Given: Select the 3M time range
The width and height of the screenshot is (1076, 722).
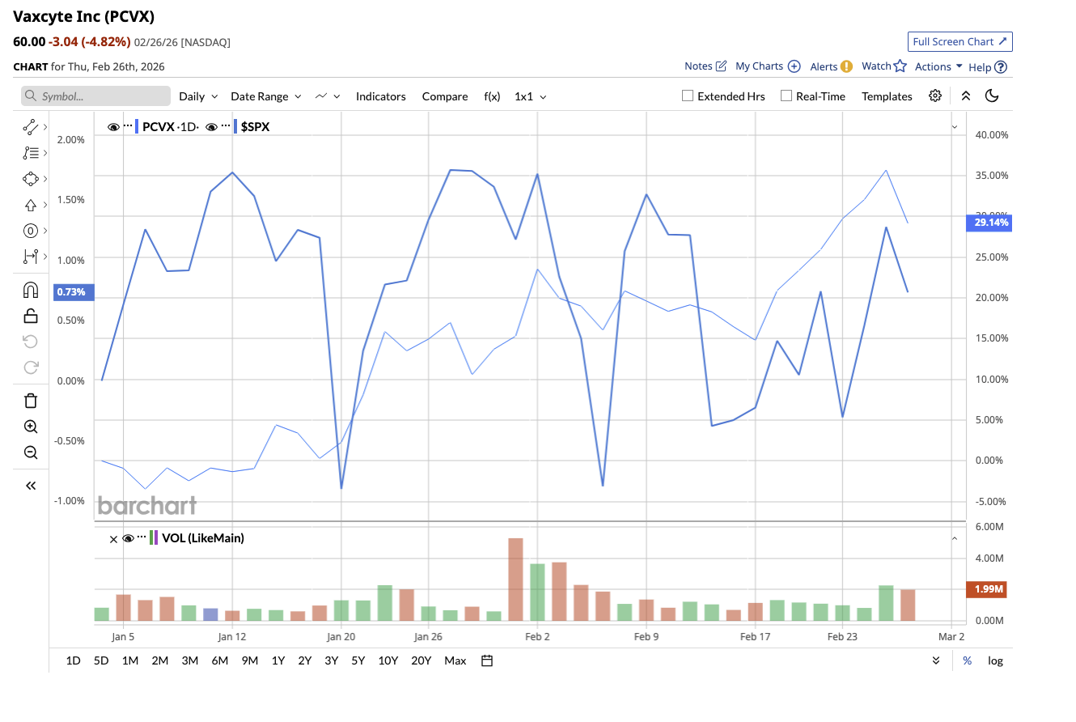Looking at the screenshot, I should [x=190, y=660].
